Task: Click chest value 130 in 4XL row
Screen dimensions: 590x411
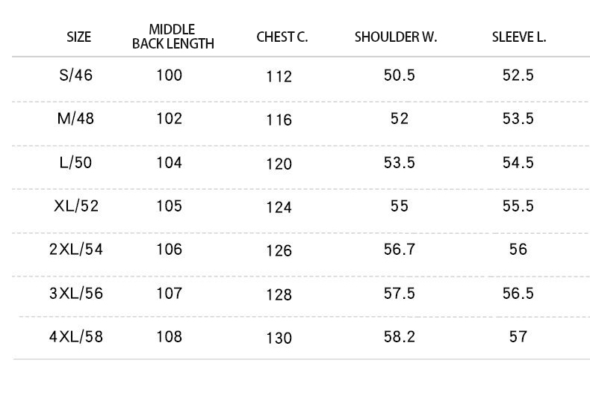Action: tap(279, 338)
